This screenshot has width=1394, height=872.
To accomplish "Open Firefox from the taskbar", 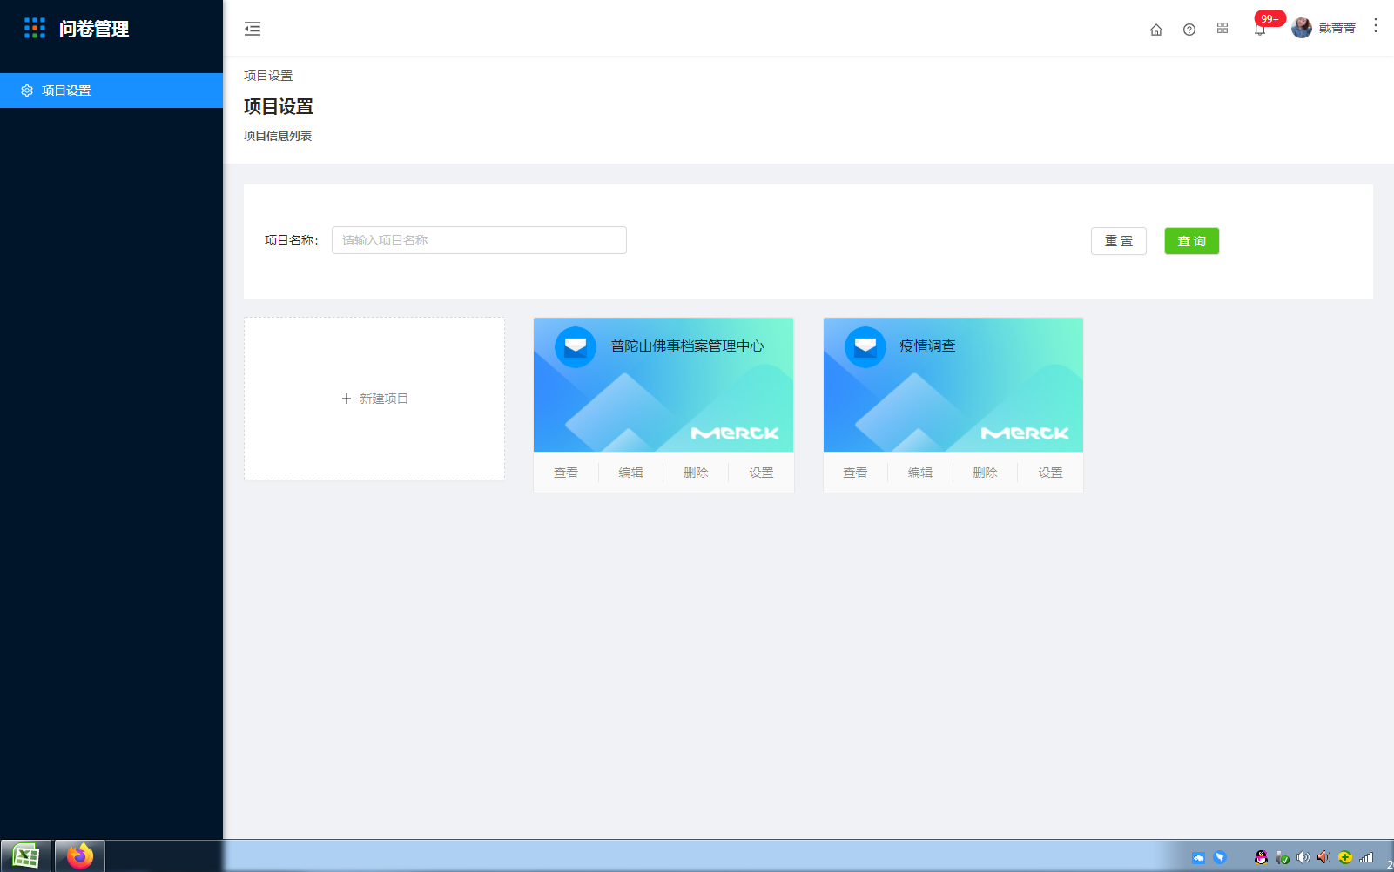I will tap(80, 856).
